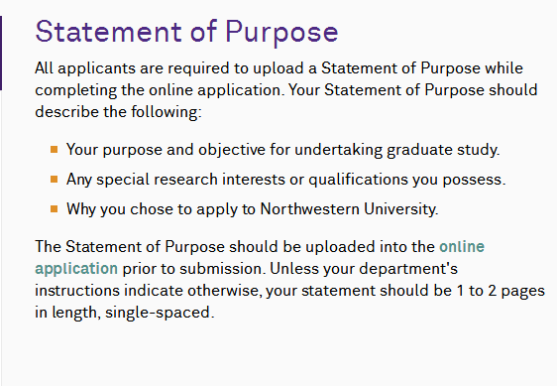Screen dimensions: 557x386
Task: Click the word 'online' in teal link
Action: 462,247
